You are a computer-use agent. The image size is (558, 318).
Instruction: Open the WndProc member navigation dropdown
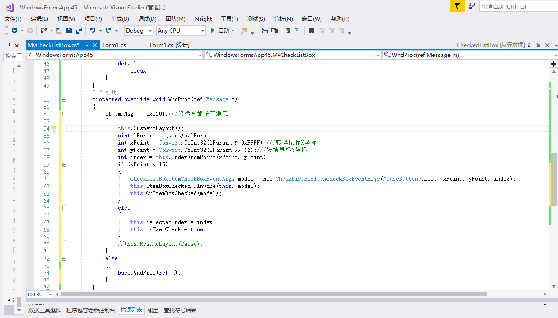470,55
